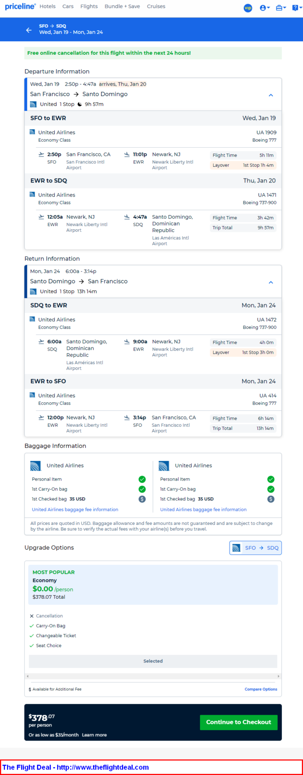Go to the Hotels menu

47,6
